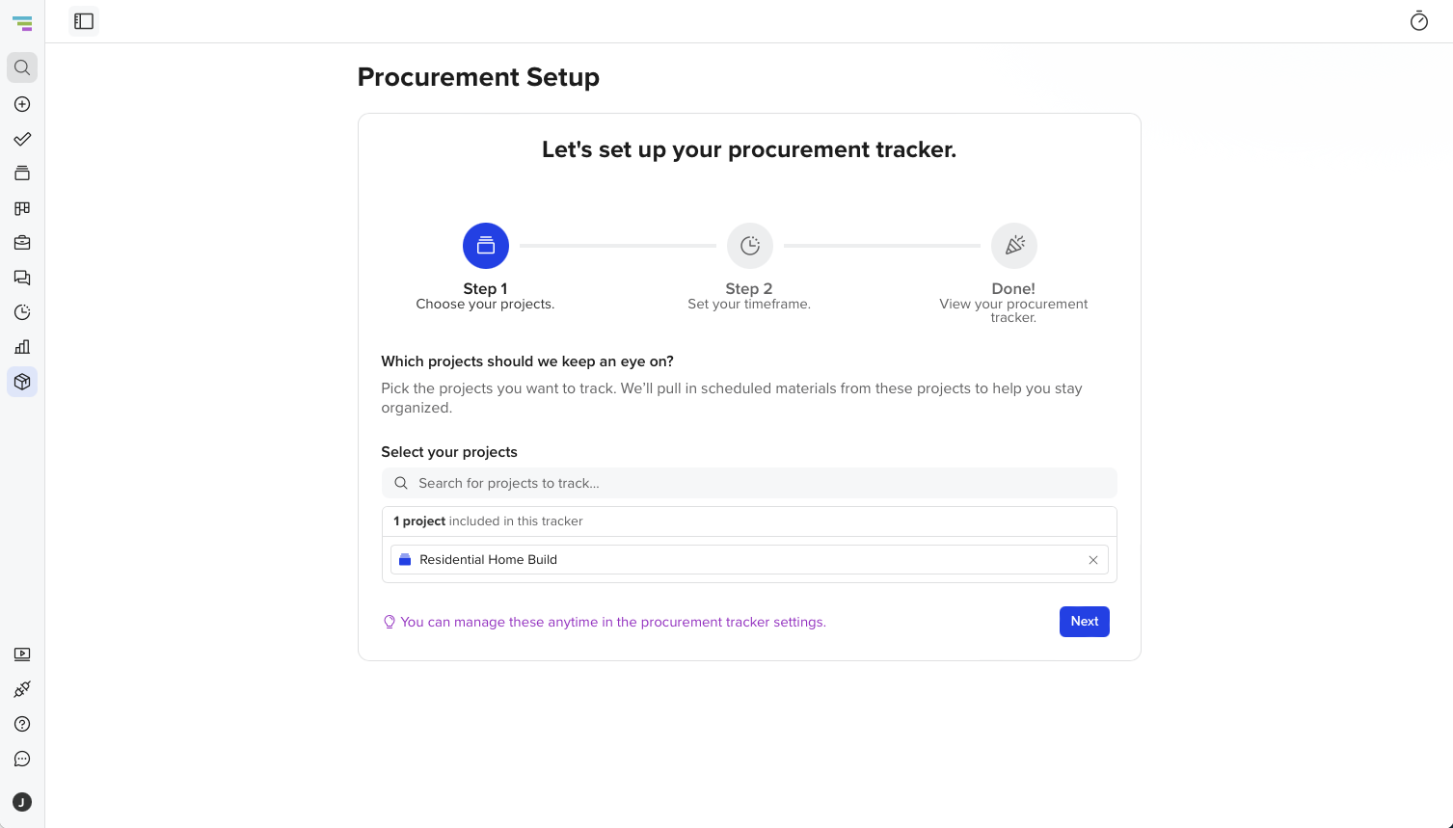Select the Step 2 timeframe circle
1453x828 pixels.
coord(750,246)
